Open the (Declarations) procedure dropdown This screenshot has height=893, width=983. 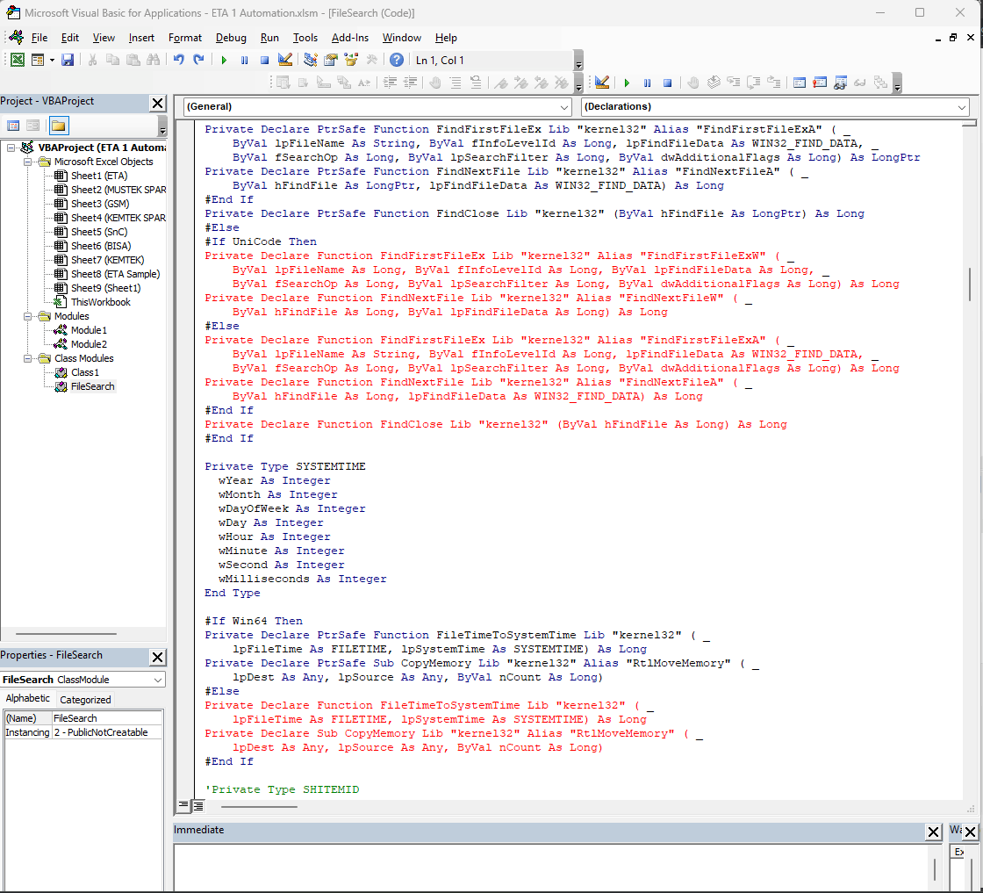(x=962, y=107)
